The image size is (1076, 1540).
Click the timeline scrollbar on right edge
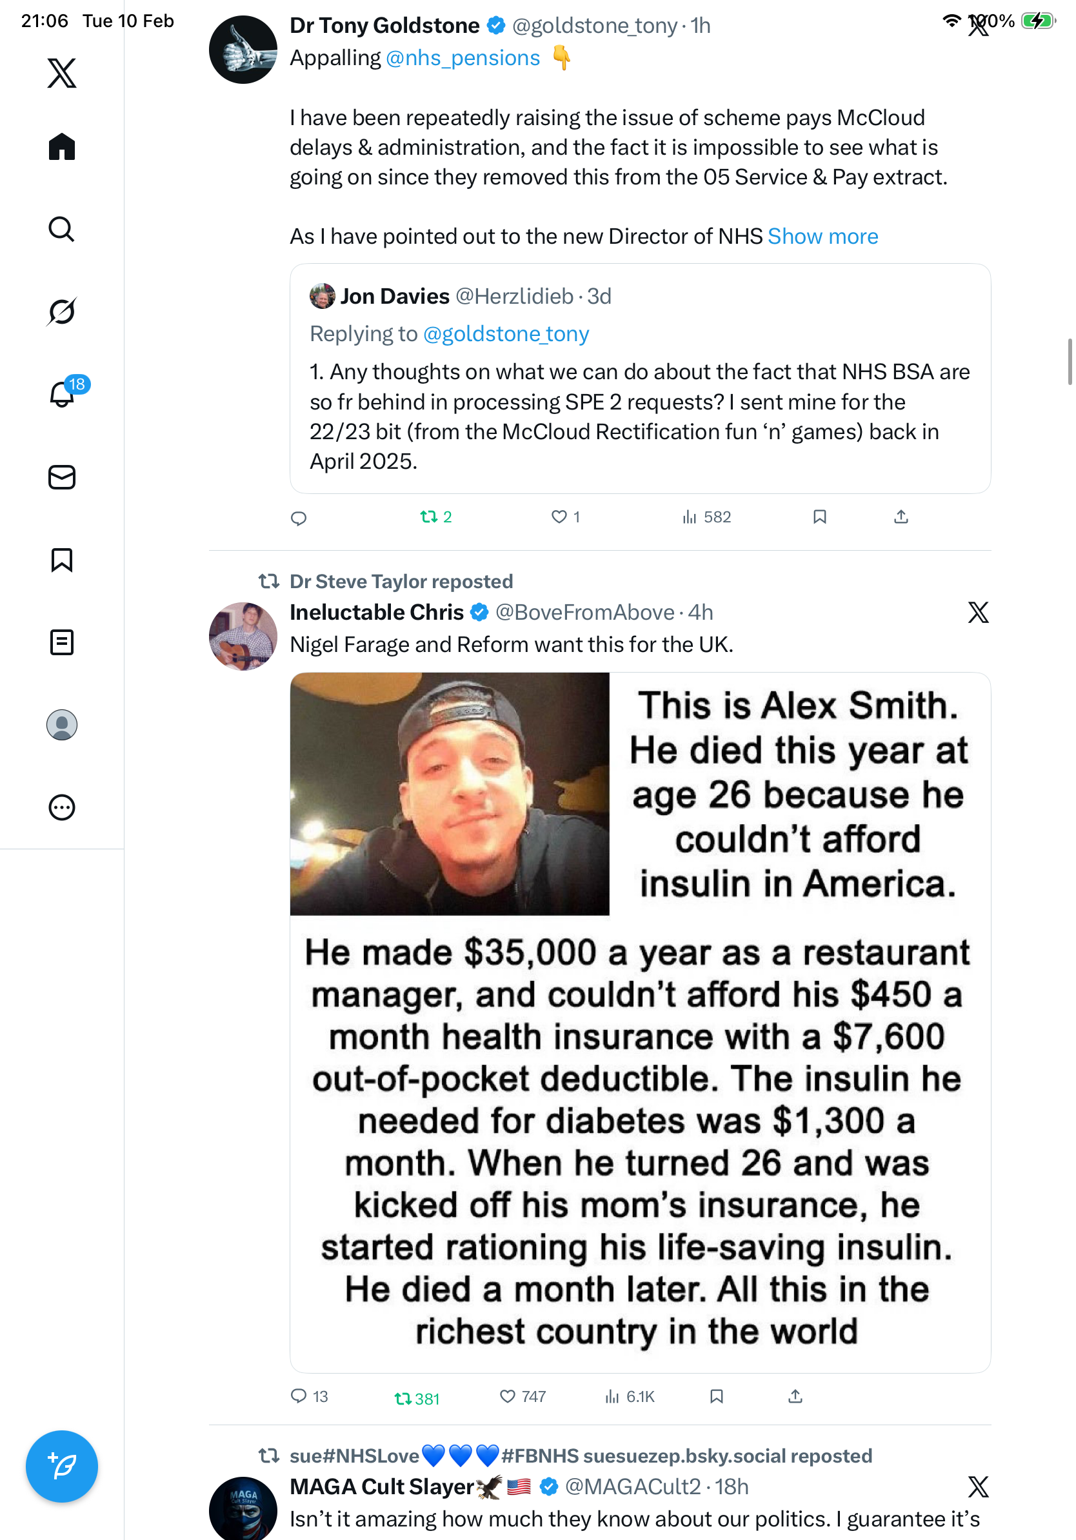coord(1070,362)
